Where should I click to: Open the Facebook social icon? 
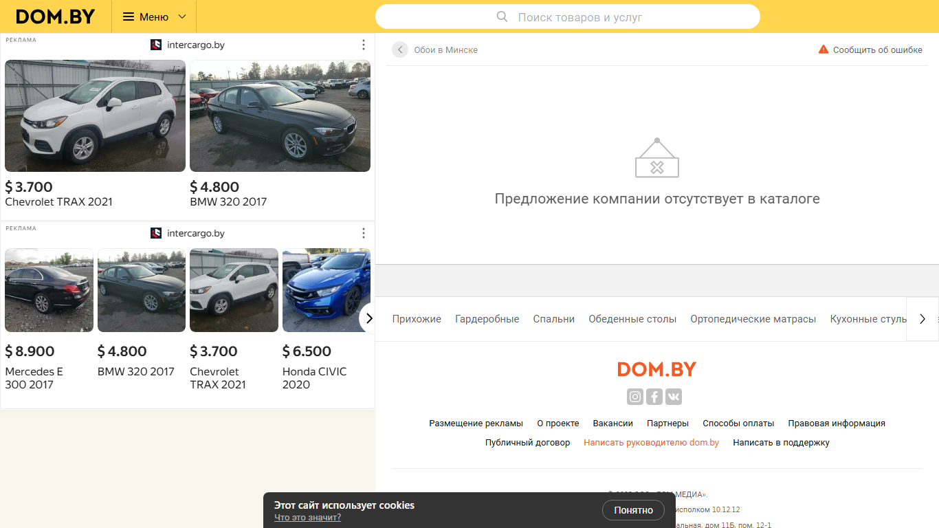click(654, 397)
